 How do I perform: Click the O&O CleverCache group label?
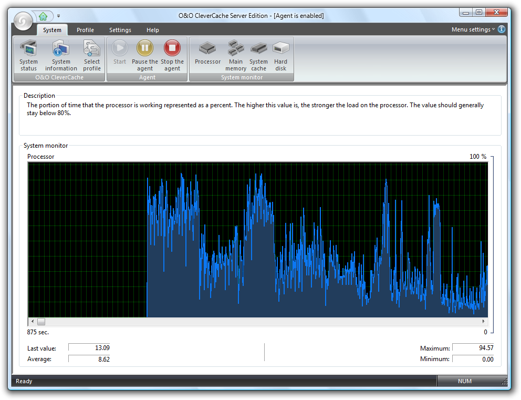coord(59,77)
